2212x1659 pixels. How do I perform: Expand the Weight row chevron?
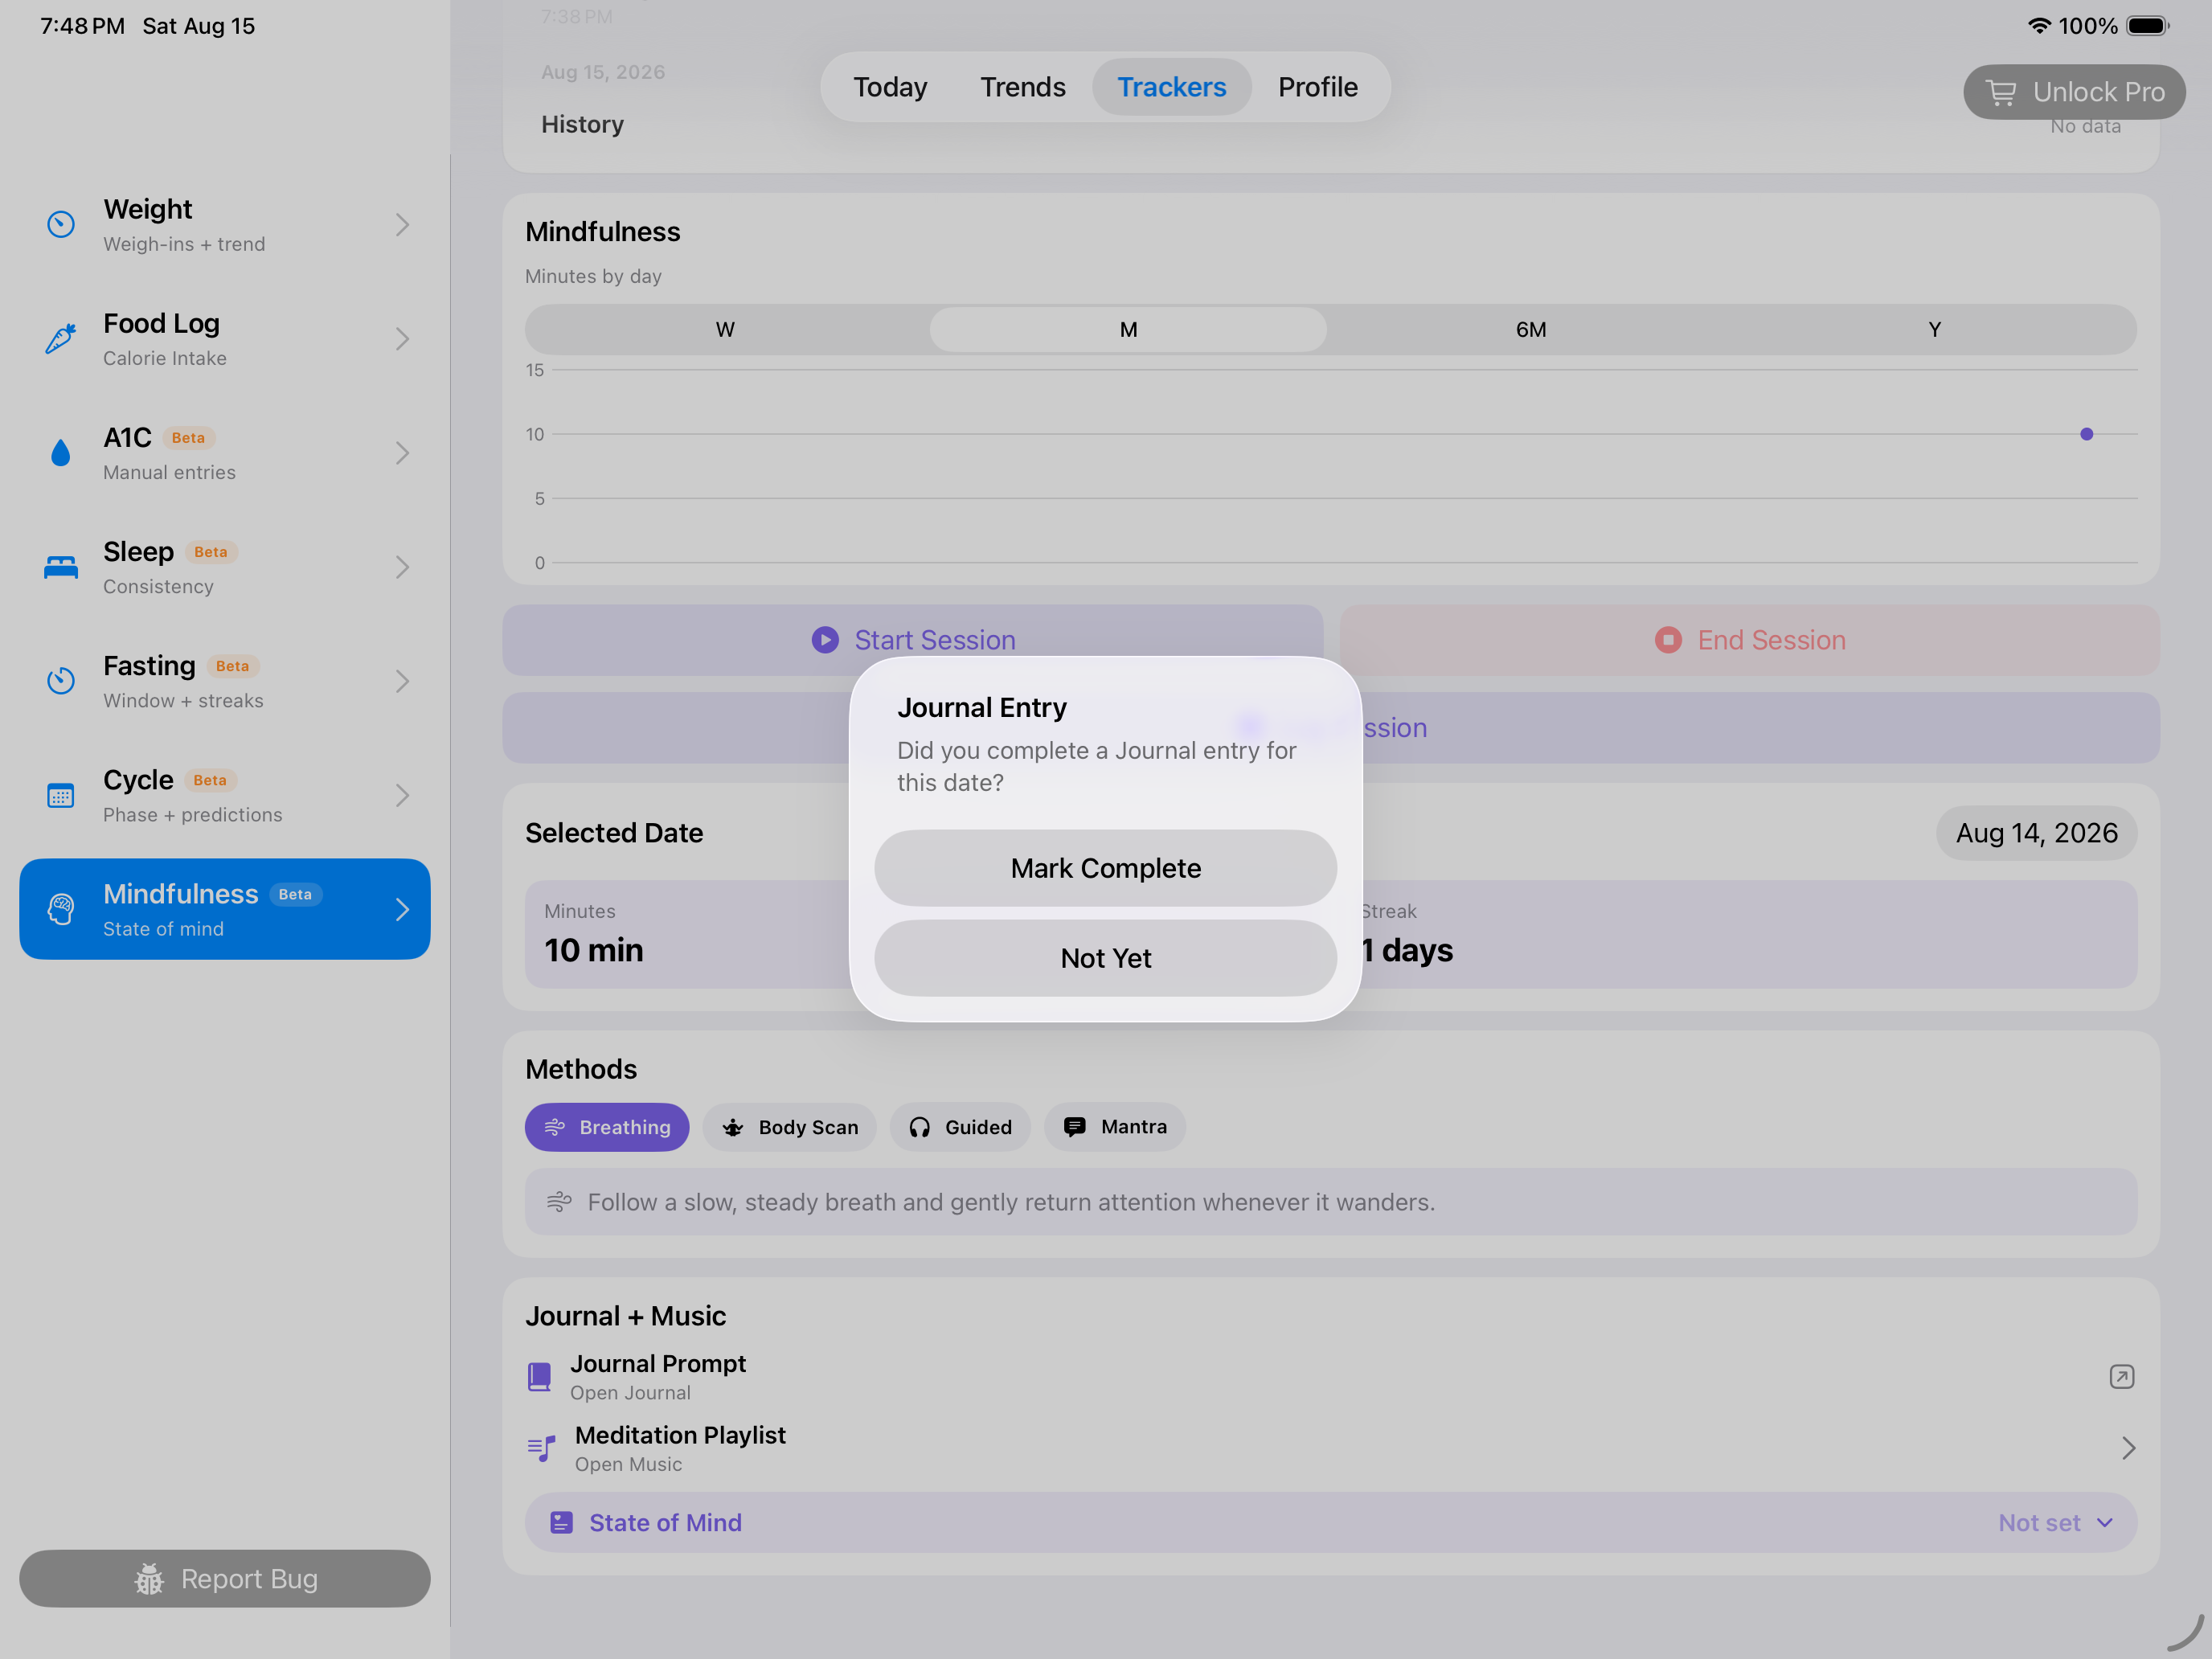(402, 224)
